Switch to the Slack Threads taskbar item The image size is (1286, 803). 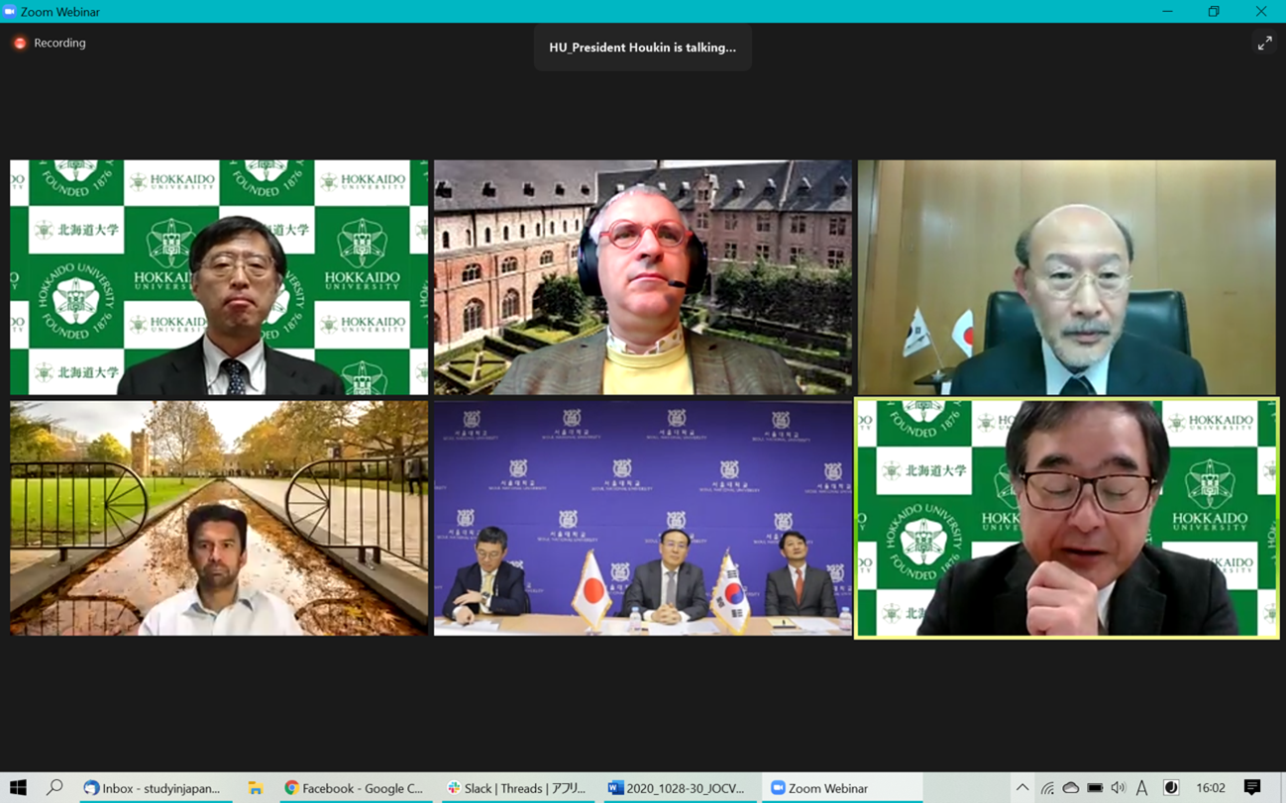point(516,788)
